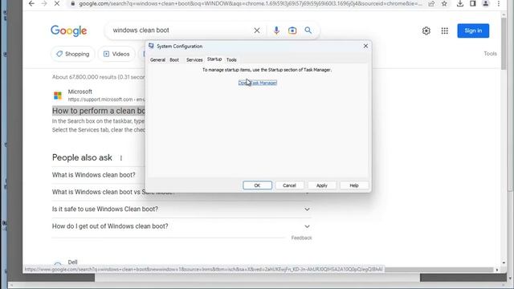Open Google quick settings gear
Viewport: 514px width, 289px height.
(x=426, y=31)
